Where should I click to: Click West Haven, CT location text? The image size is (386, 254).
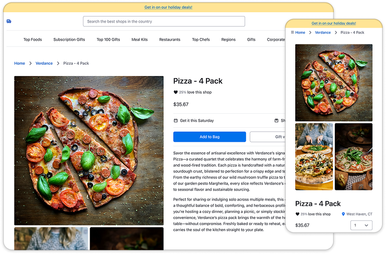point(359,214)
